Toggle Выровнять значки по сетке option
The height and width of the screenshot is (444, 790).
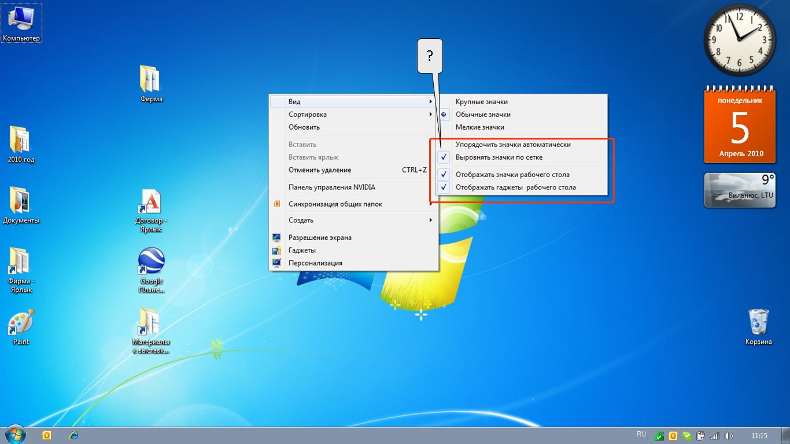click(499, 157)
